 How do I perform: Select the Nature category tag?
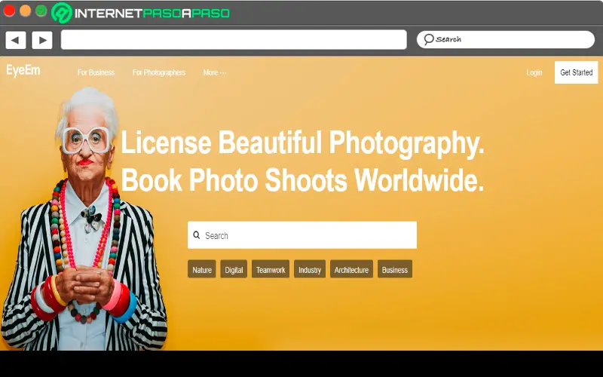click(x=202, y=269)
